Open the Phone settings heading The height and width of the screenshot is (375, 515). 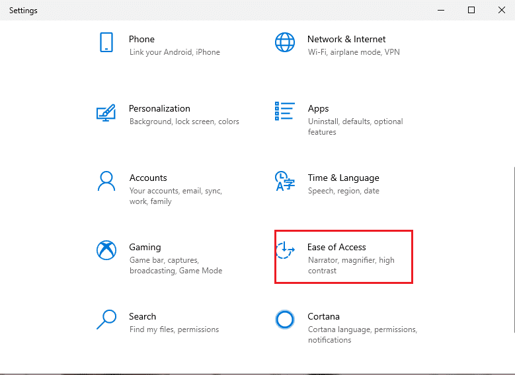tap(141, 39)
